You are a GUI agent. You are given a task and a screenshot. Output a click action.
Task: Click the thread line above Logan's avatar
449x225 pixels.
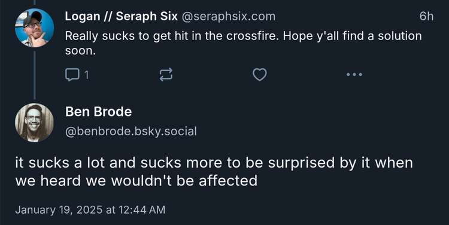point(34,2)
